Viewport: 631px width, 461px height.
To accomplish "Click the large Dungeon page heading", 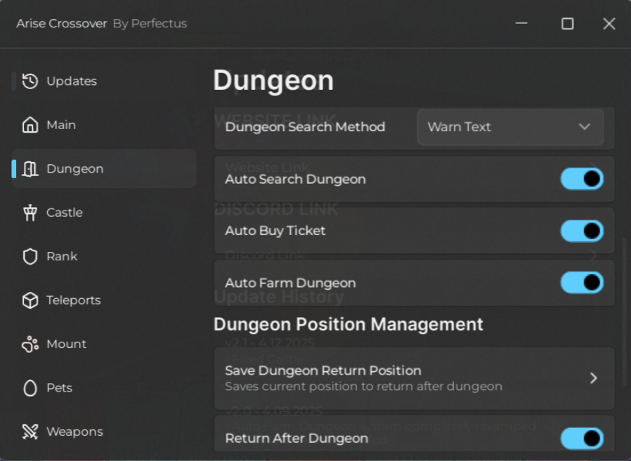I will (273, 81).
